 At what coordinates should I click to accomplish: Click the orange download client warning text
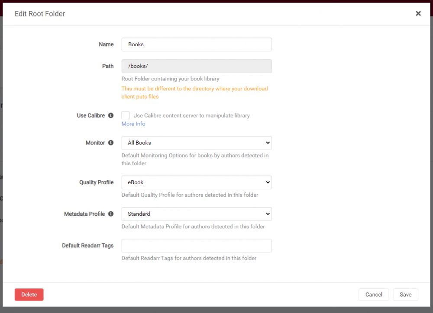tap(195, 93)
